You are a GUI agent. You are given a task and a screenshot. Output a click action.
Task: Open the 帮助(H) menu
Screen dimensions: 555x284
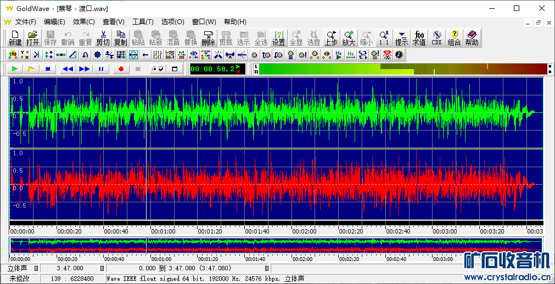(x=235, y=22)
